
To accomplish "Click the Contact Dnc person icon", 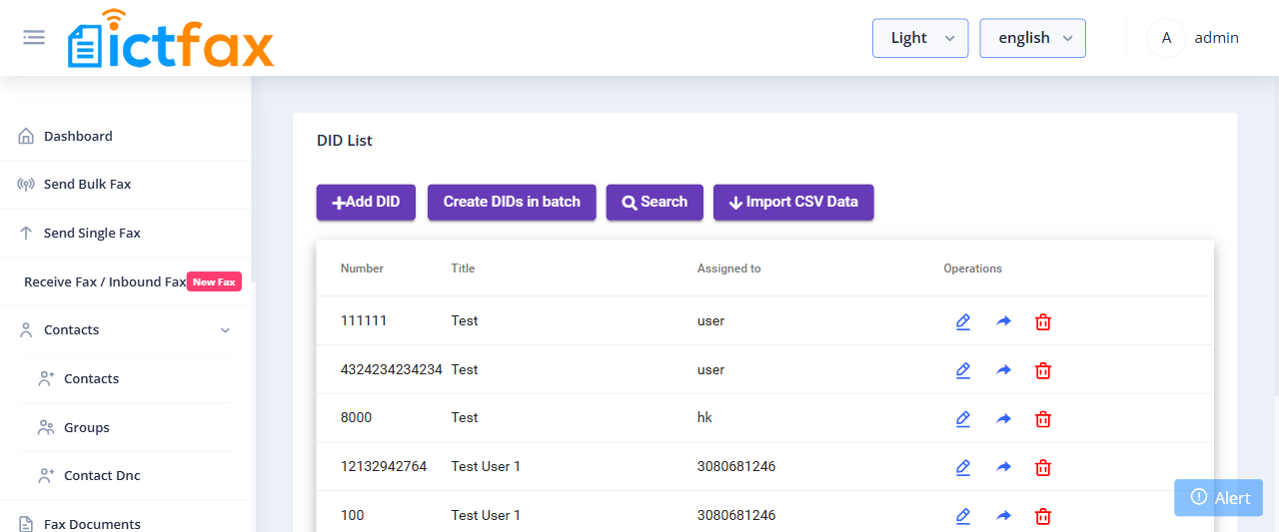I will tap(46, 476).
